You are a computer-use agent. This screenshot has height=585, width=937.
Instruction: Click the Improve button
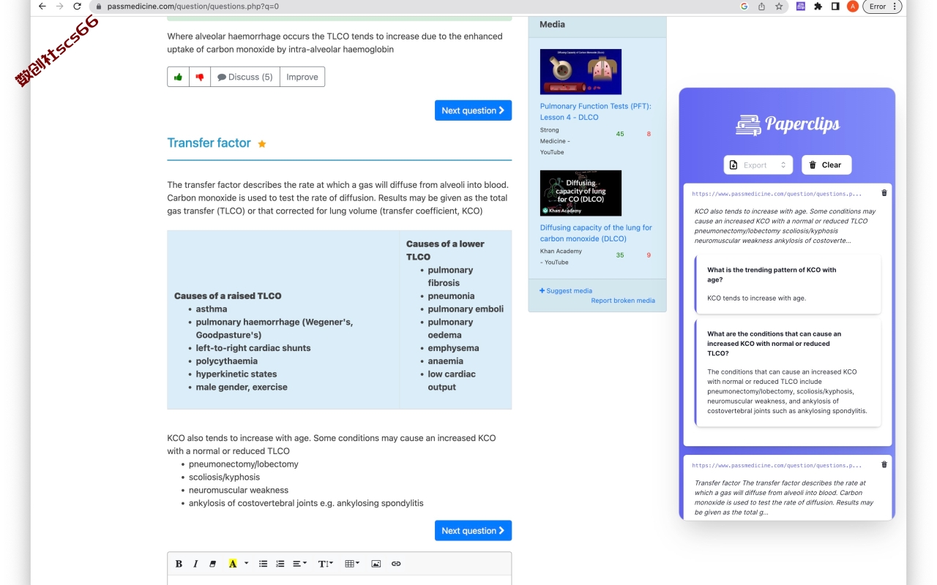[x=302, y=77]
